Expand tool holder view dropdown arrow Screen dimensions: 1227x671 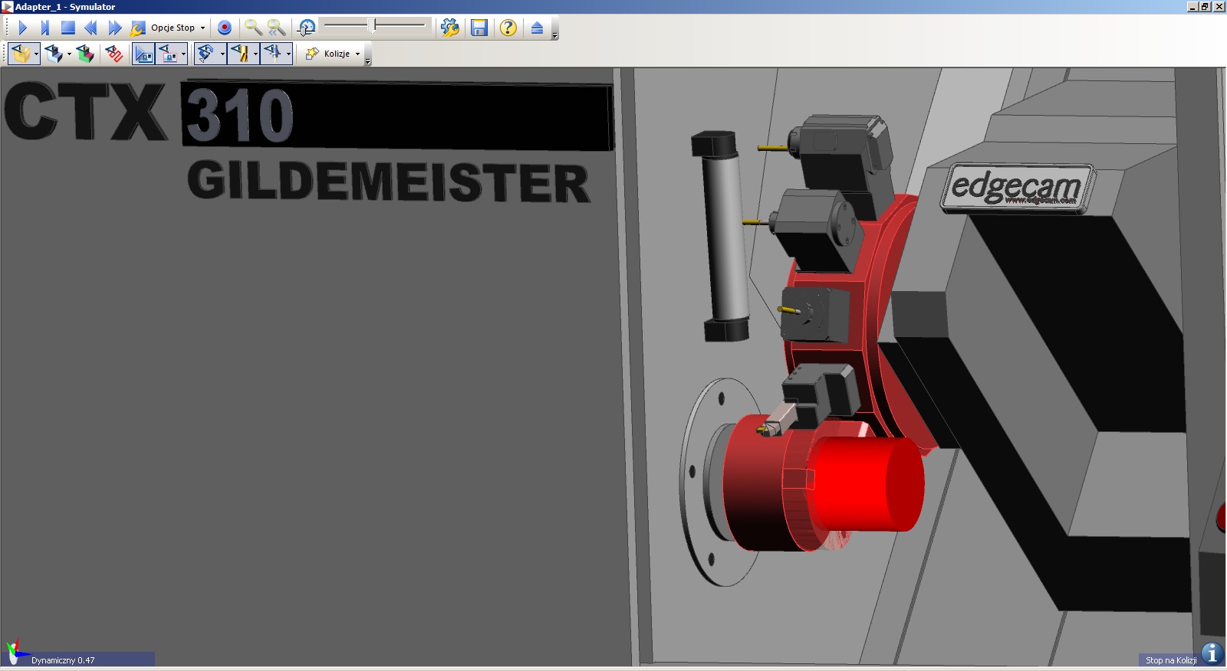click(x=288, y=54)
